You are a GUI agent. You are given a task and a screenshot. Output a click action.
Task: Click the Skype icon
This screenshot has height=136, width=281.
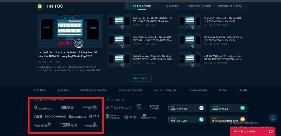click(x=201, y=119)
